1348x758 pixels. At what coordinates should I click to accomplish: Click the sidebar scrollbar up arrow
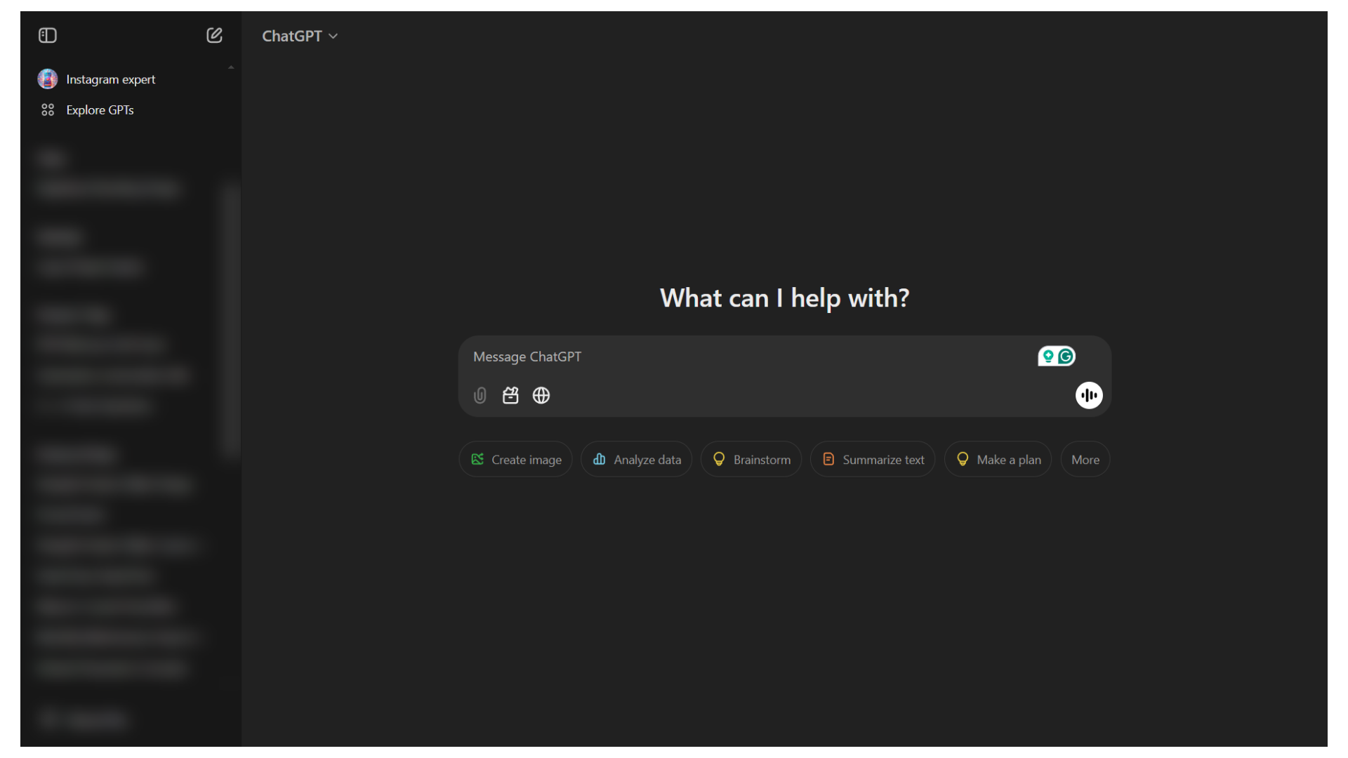coord(231,67)
